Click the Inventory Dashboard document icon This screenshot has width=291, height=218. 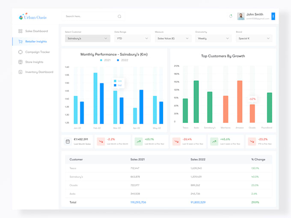coord(21,72)
